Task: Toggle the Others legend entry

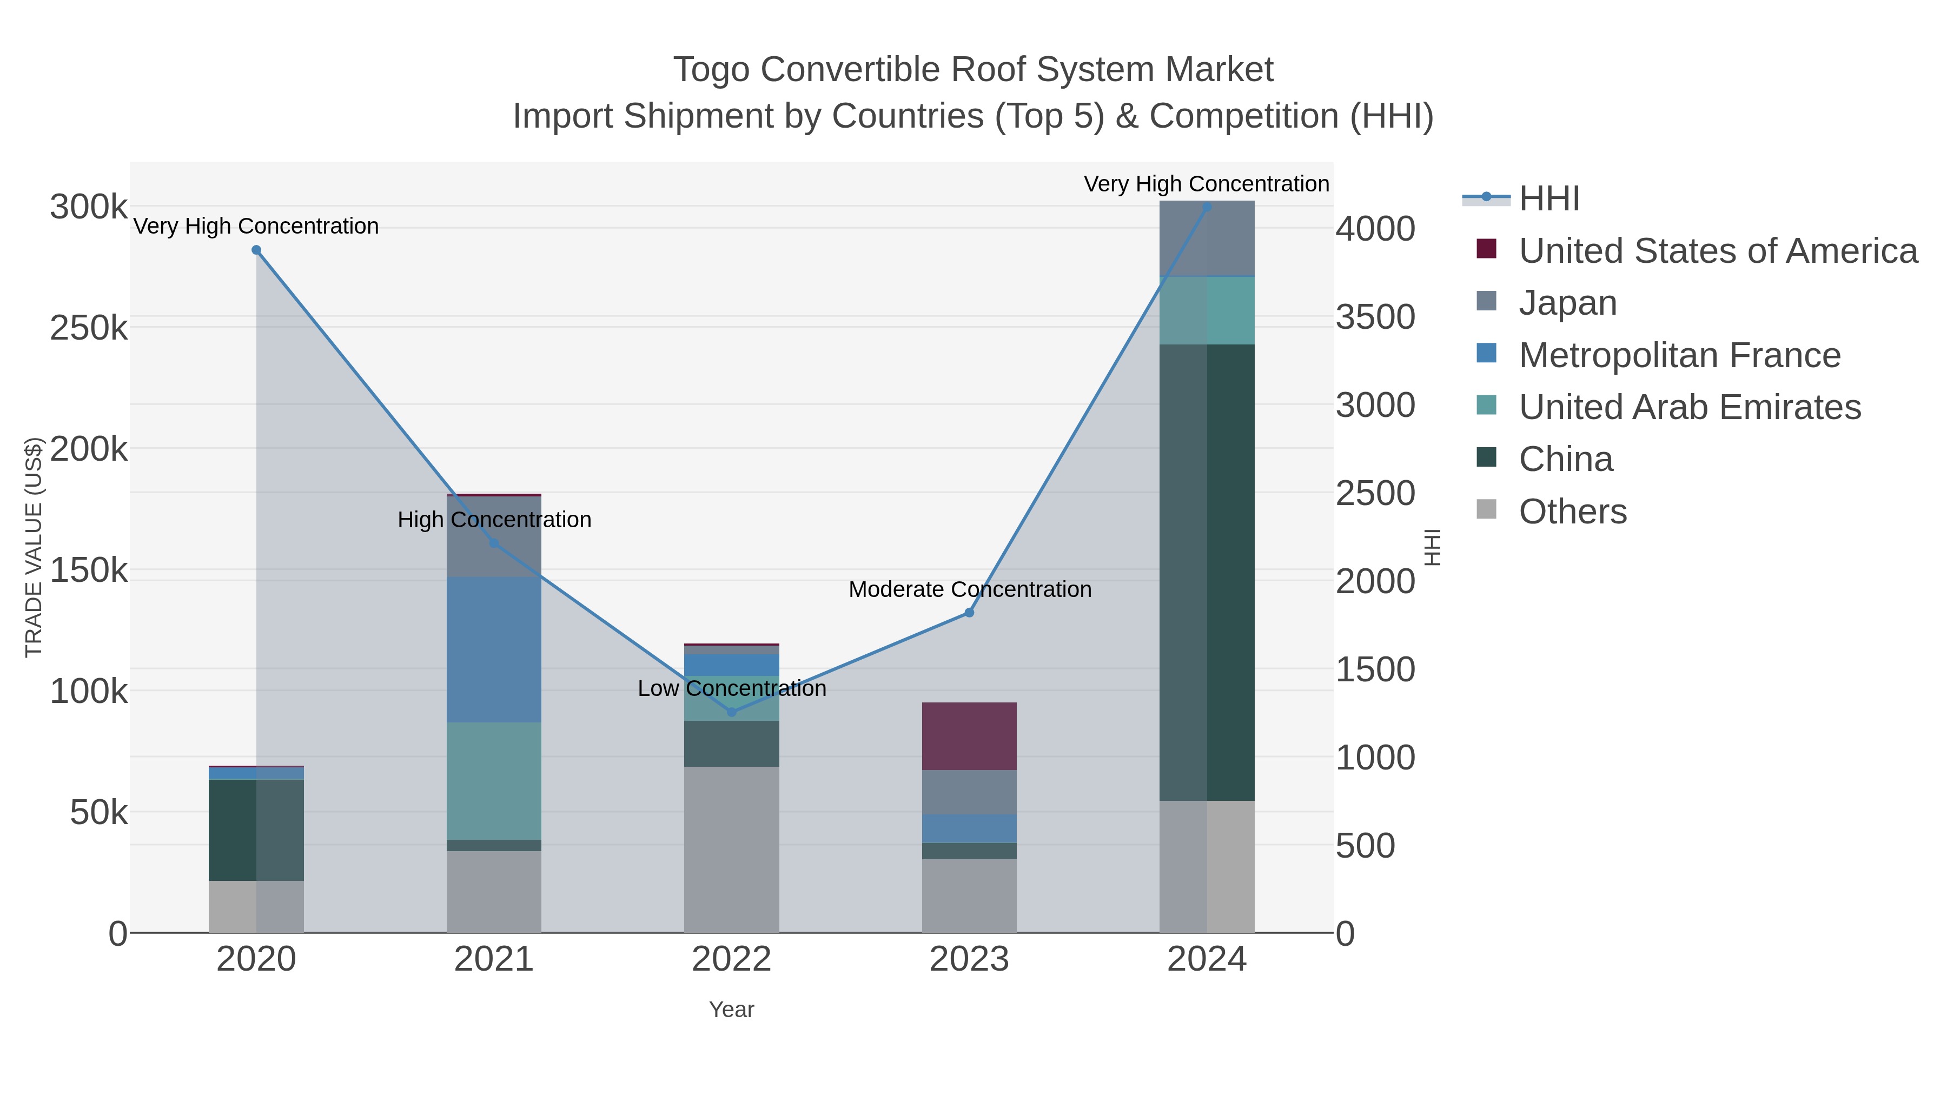Action: pos(1551,511)
